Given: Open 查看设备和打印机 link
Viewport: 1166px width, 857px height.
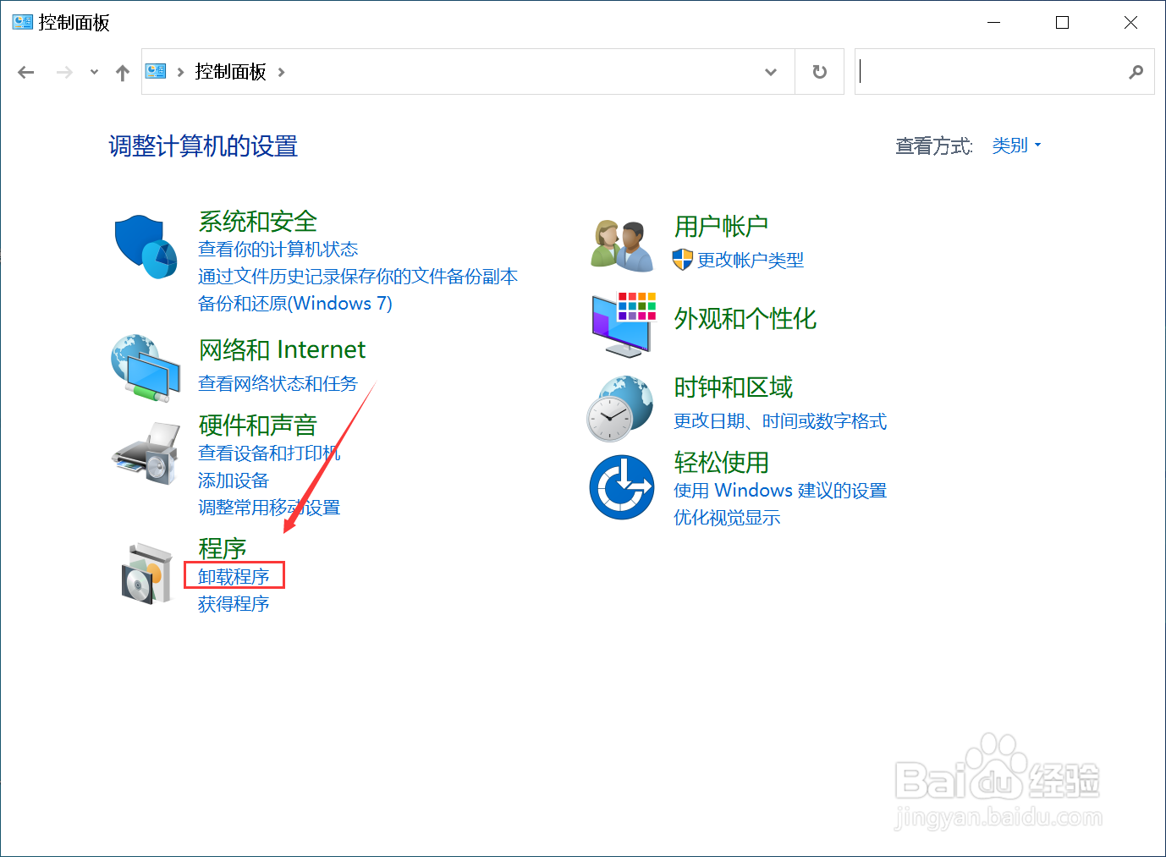Looking at the screenshot, I should coord(269,453).
